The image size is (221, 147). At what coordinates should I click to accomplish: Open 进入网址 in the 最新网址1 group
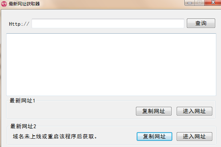coord(194,111)
